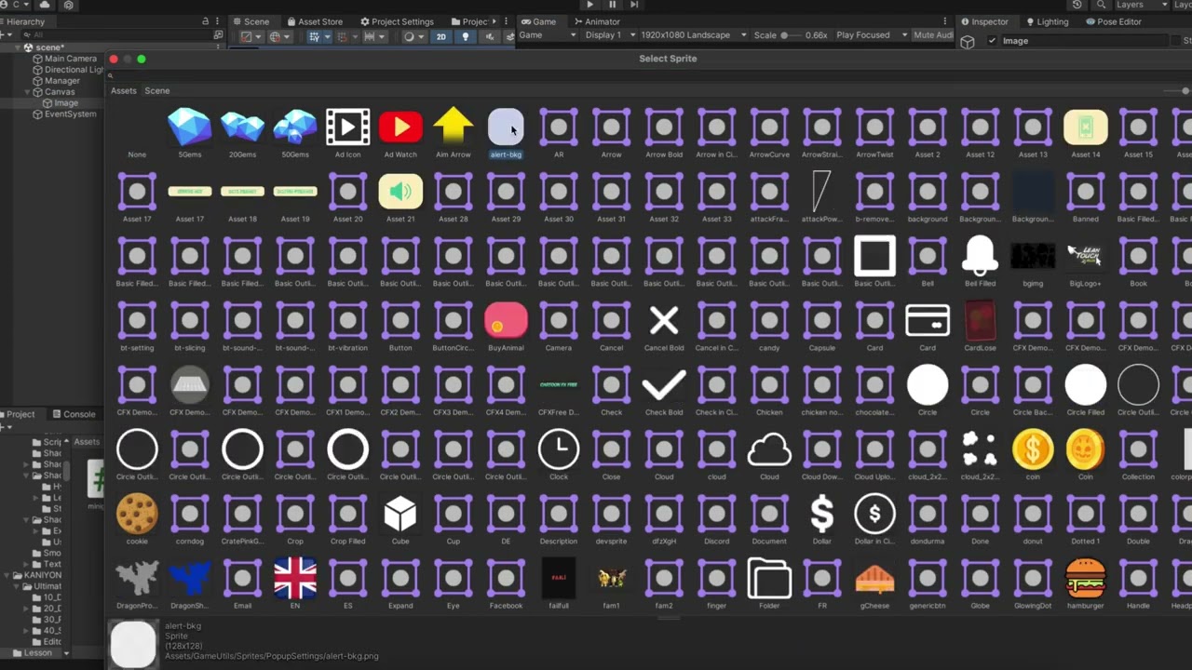The height and width of the screenshot is (670, 1192).
Task: Toggle scene lighting bulb button
Action: click(466, 36)
